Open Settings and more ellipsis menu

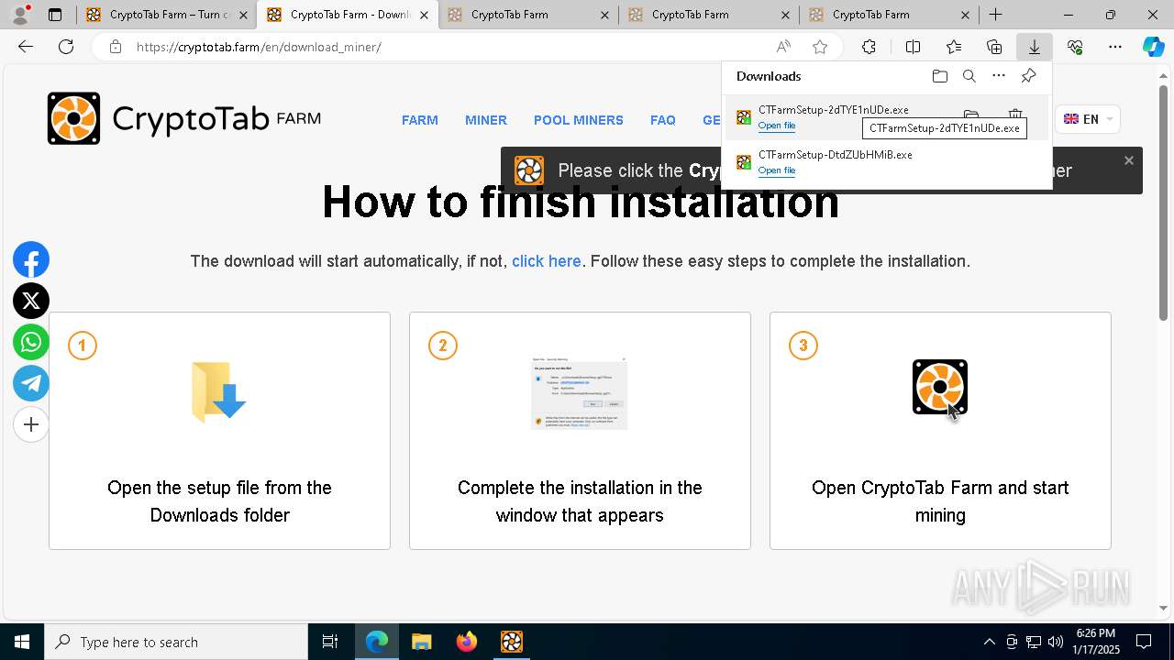(1115, 47)
